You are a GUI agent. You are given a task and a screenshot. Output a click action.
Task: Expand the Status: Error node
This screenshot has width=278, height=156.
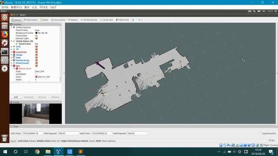pyautogui.click(x=14, y=68)
